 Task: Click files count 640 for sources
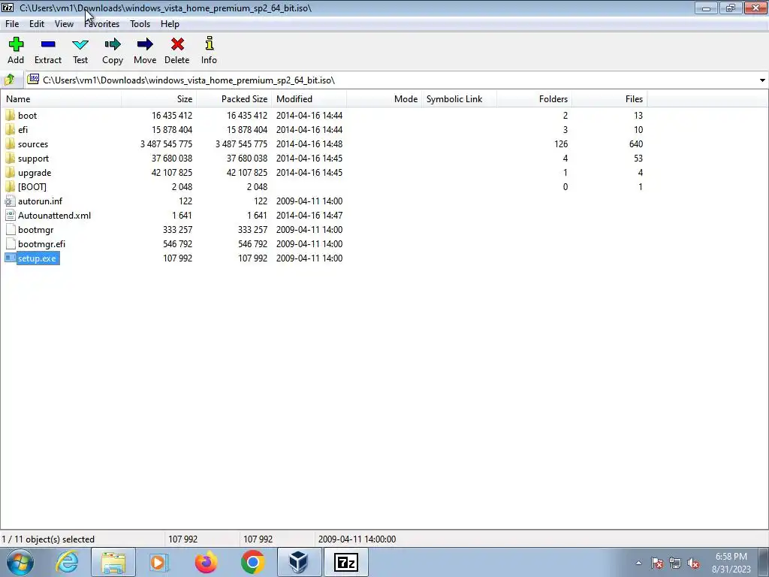point(636,143)
